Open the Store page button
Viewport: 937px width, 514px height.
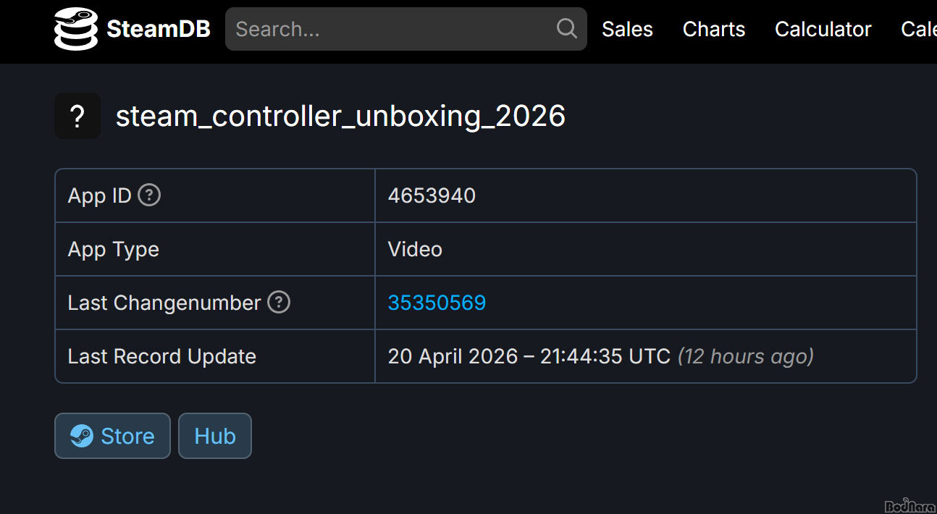[112, 436]
